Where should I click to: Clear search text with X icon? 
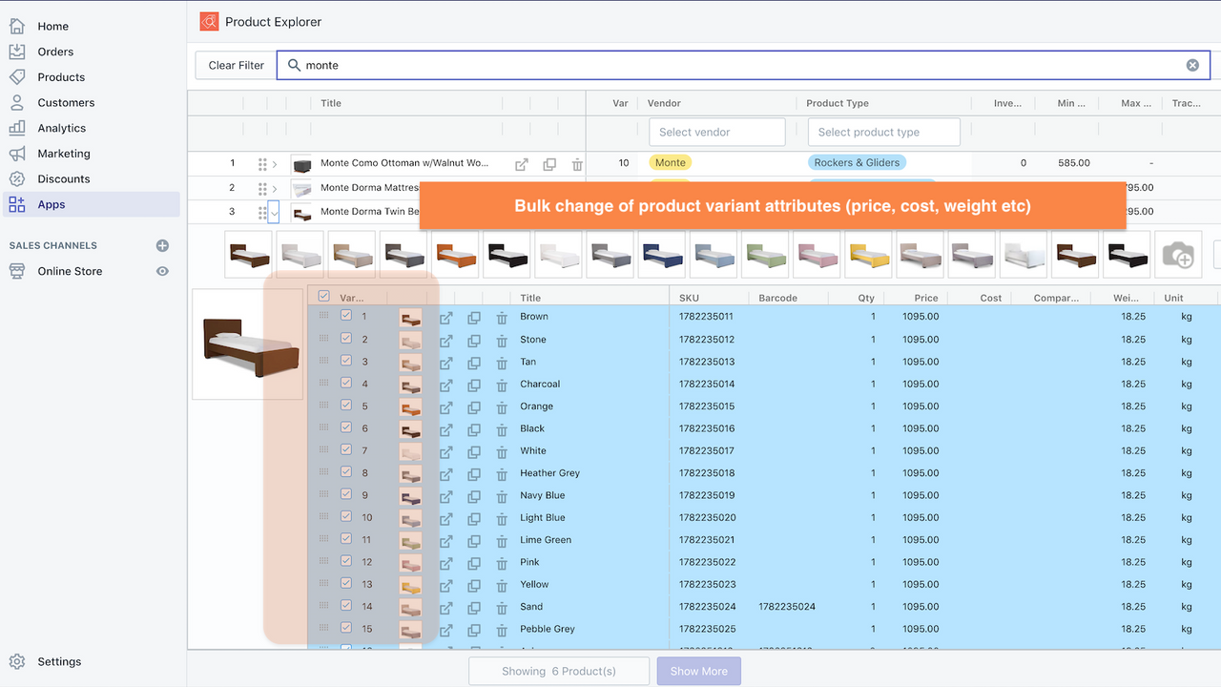1192,65
